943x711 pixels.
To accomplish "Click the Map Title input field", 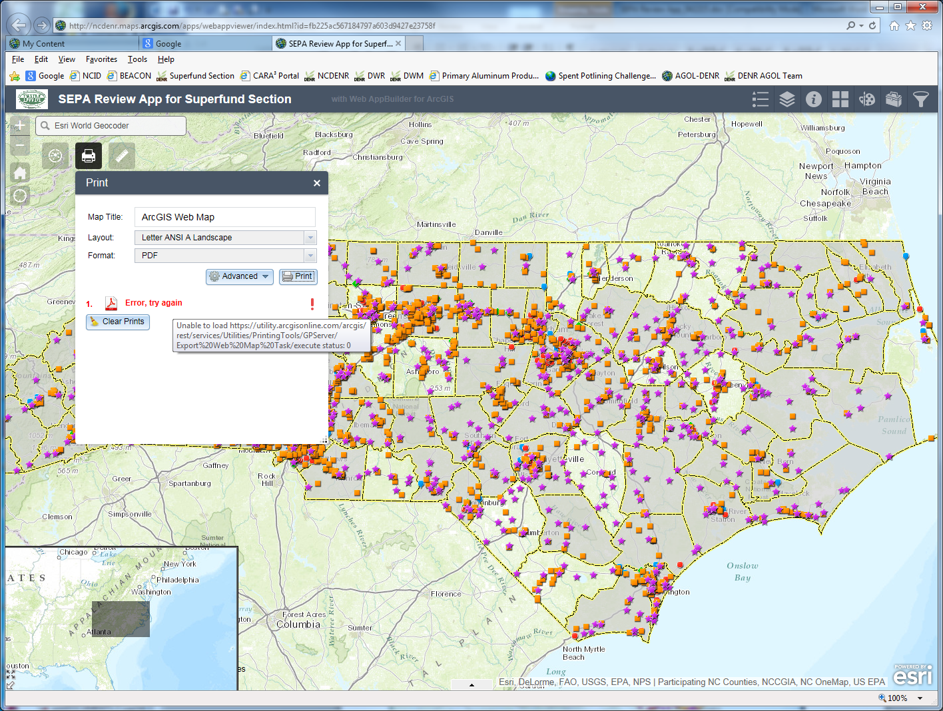I will pyautogui.click(x=225, y=217).
